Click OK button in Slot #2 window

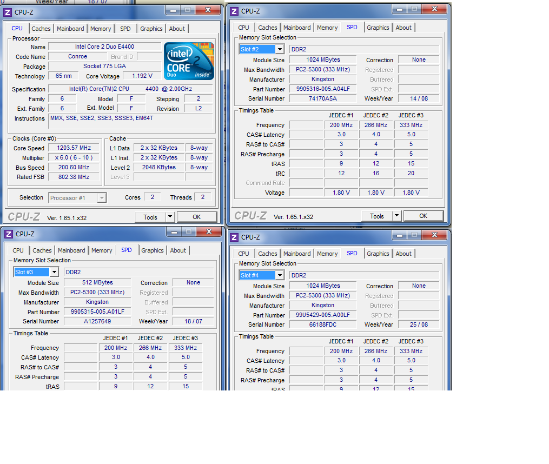[x=424, y=216]
